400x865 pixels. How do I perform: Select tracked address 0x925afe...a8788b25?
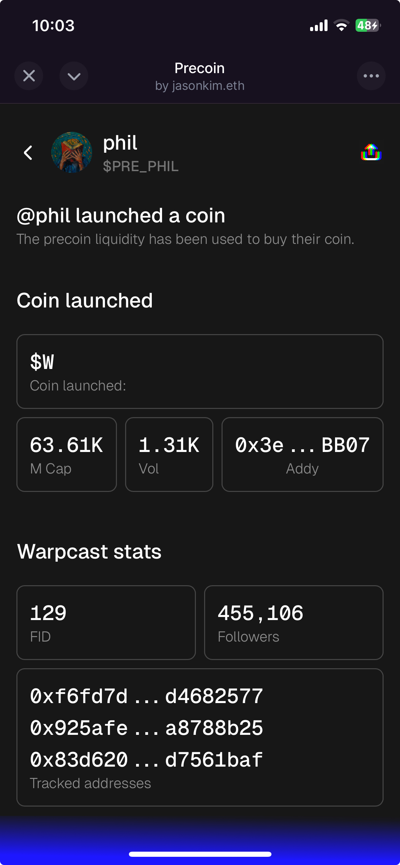pos(146,728)
